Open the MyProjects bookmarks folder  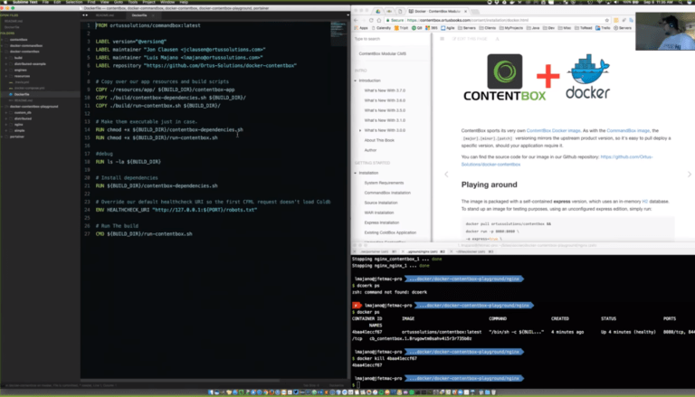click(511, 28)
